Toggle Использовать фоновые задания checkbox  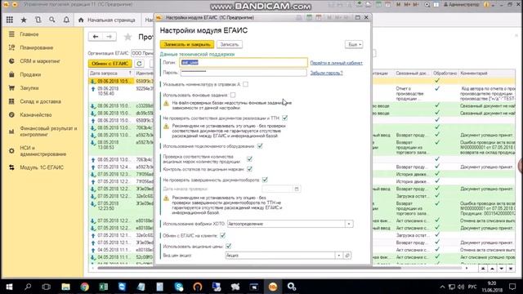coord(232,95)
